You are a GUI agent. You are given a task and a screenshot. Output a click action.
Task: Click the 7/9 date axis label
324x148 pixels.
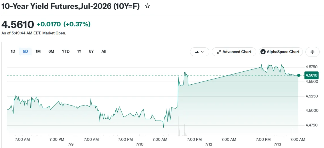(71, 144)
